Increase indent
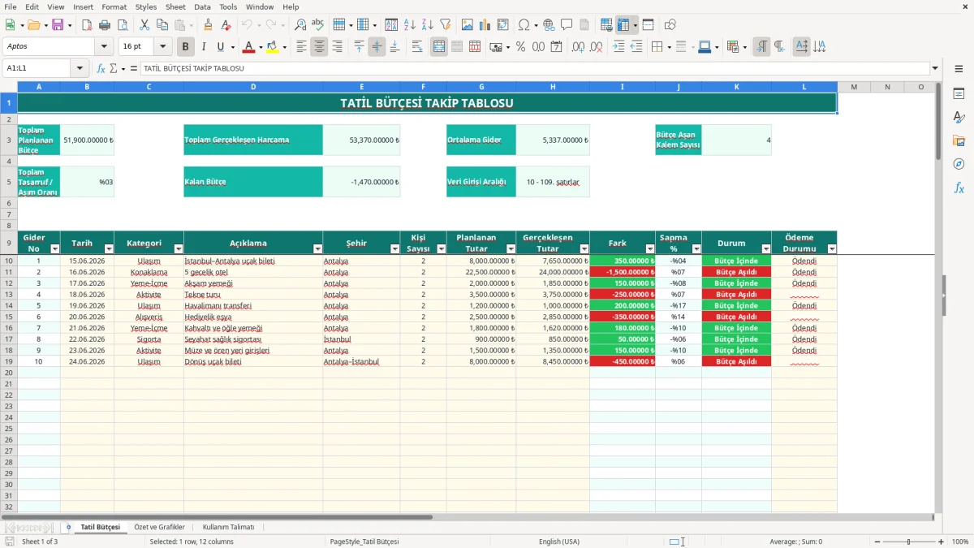Viewport: 974px width, 548px height. point(618,47)
